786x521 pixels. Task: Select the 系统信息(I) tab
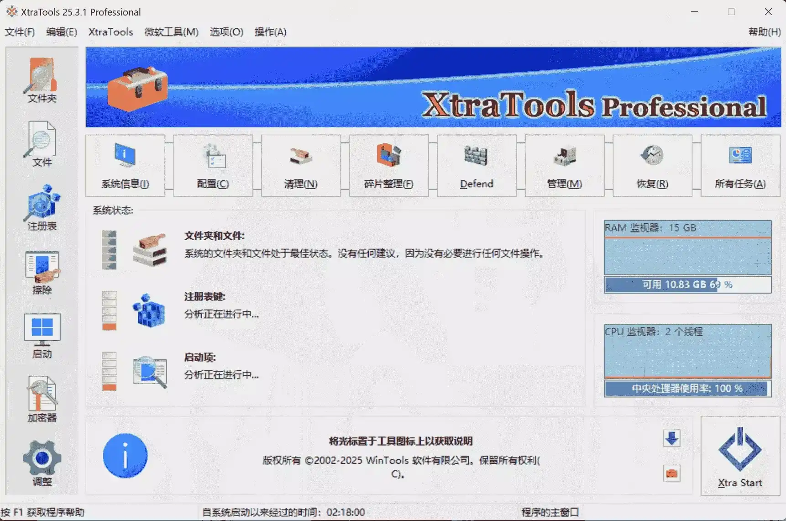tap(125, 166)
